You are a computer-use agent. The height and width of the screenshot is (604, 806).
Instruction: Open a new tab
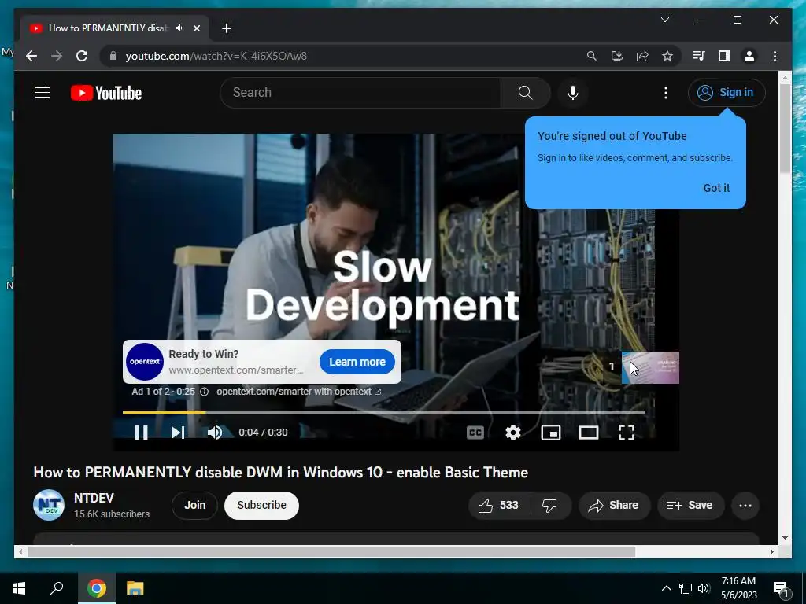click(227, 28)
